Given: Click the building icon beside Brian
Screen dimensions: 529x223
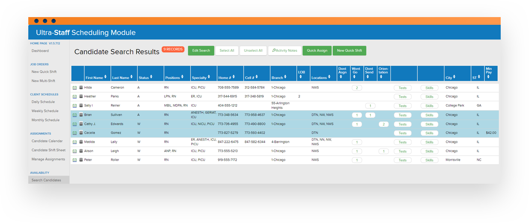Looking at the screenshot, I should 81,115.
